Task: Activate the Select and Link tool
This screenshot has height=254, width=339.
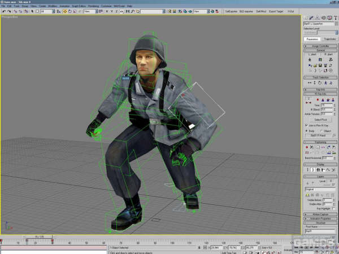Action: 16,11
